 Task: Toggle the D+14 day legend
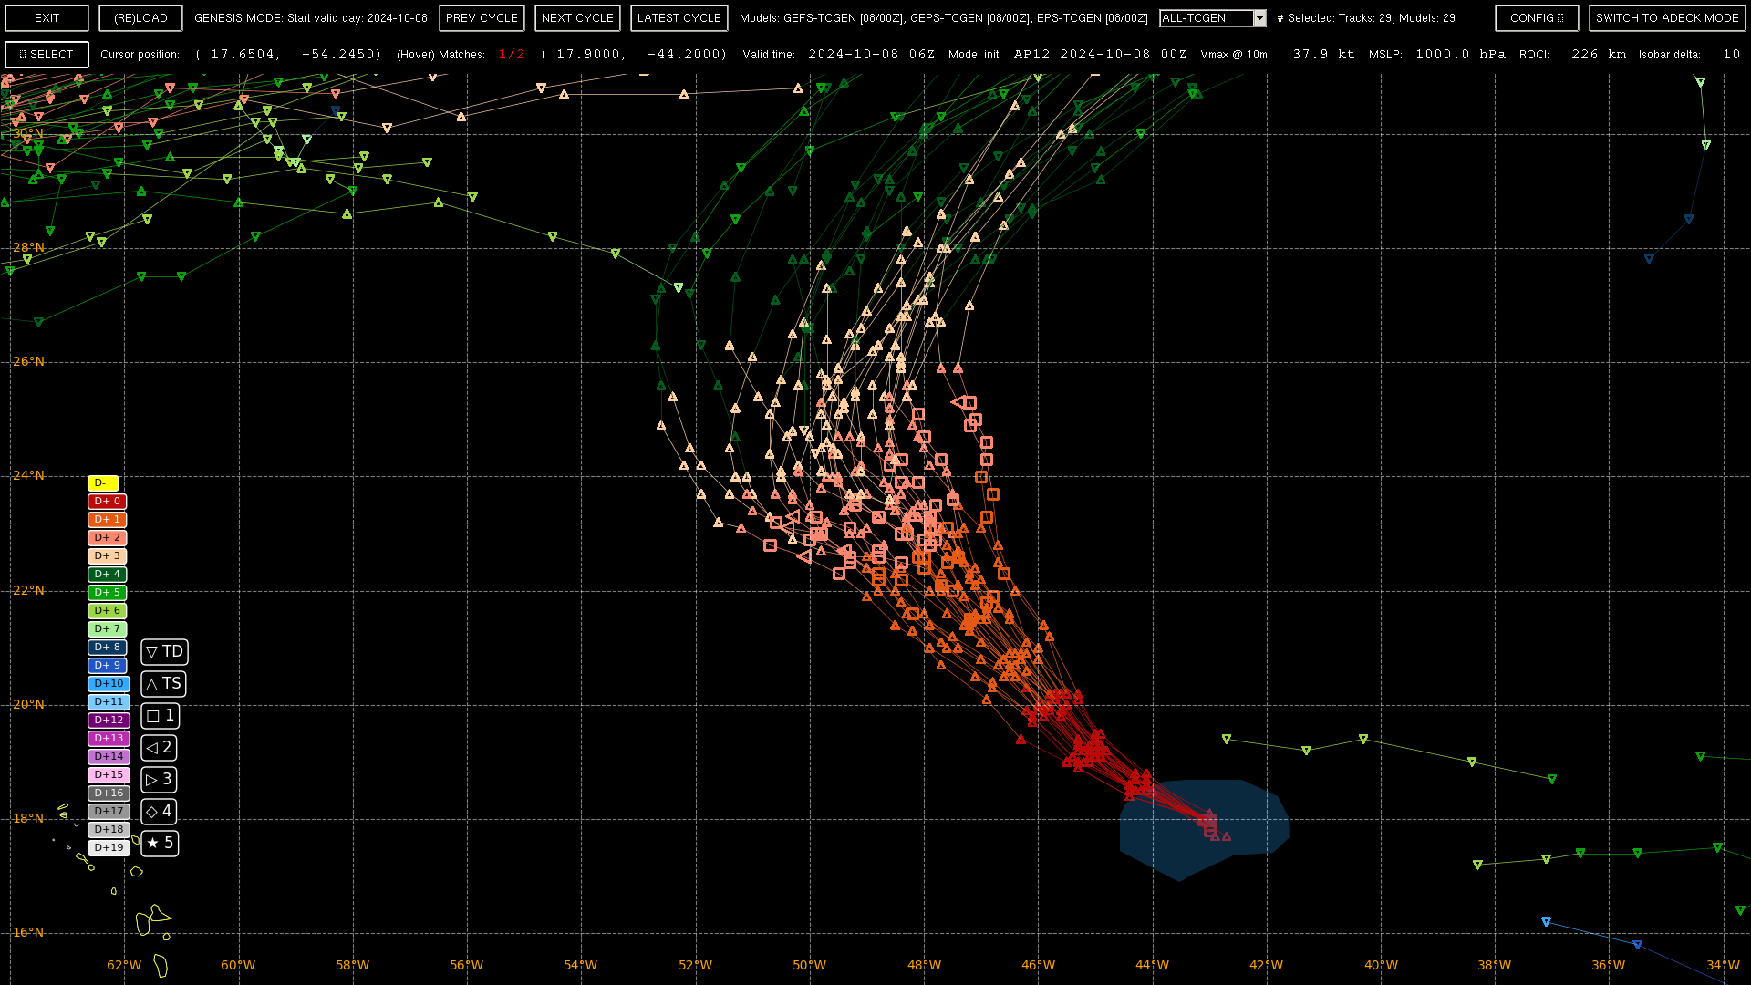click(109, 757)
